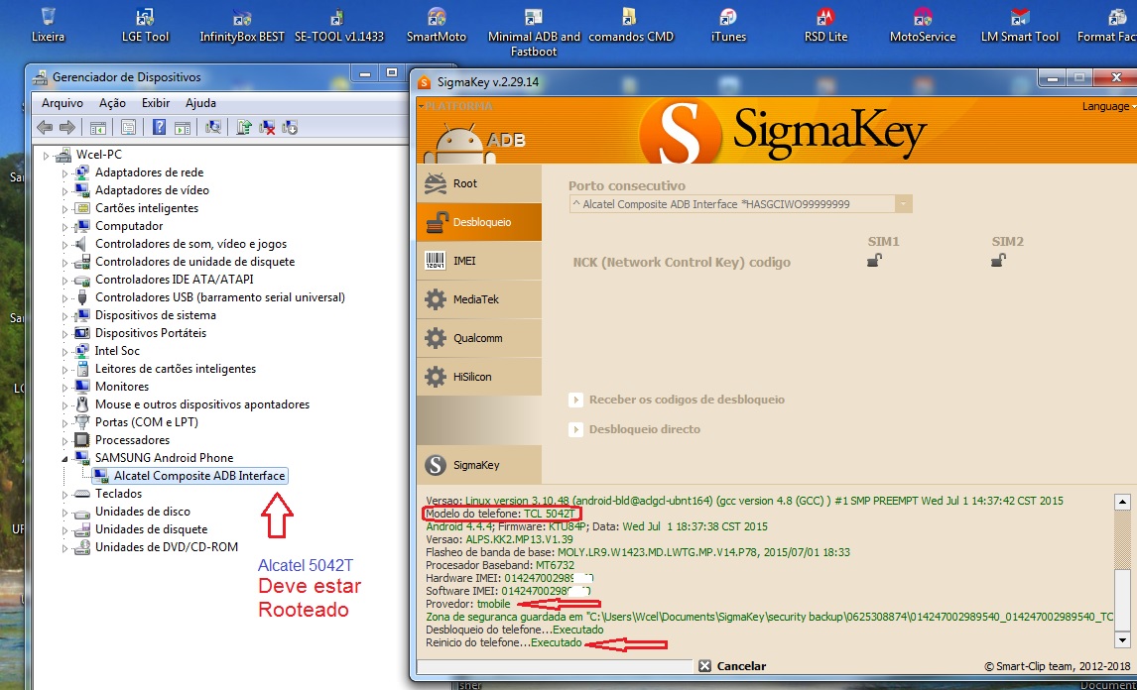Select Qualcomm tab in SigmaKey sidebar
Viewport: 1137px width, 690px height.
pyautogui.click(x=478, y=338)
